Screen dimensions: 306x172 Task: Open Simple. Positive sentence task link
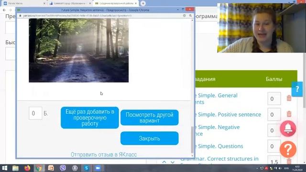click(x=228, y=115)
